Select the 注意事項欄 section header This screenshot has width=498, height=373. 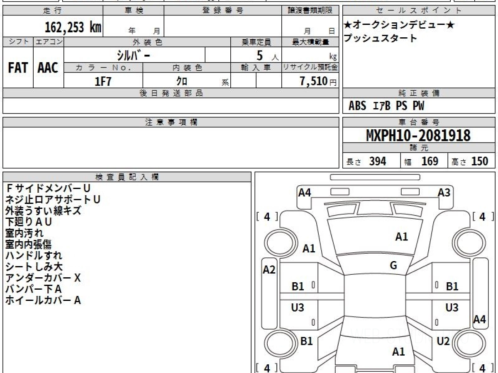tap(171, 122)
